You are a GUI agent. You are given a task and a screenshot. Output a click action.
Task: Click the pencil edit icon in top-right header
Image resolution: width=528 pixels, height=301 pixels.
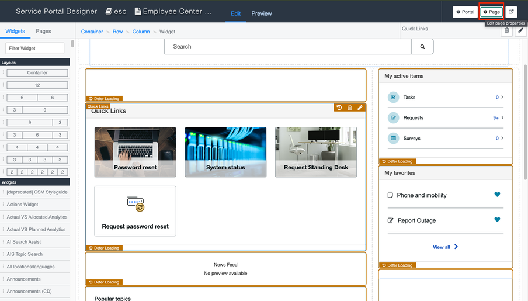pyautogui.click(x=520, y=30)
